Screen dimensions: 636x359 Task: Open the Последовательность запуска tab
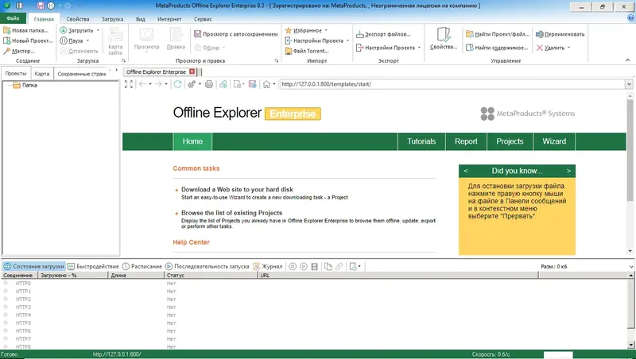207,267
